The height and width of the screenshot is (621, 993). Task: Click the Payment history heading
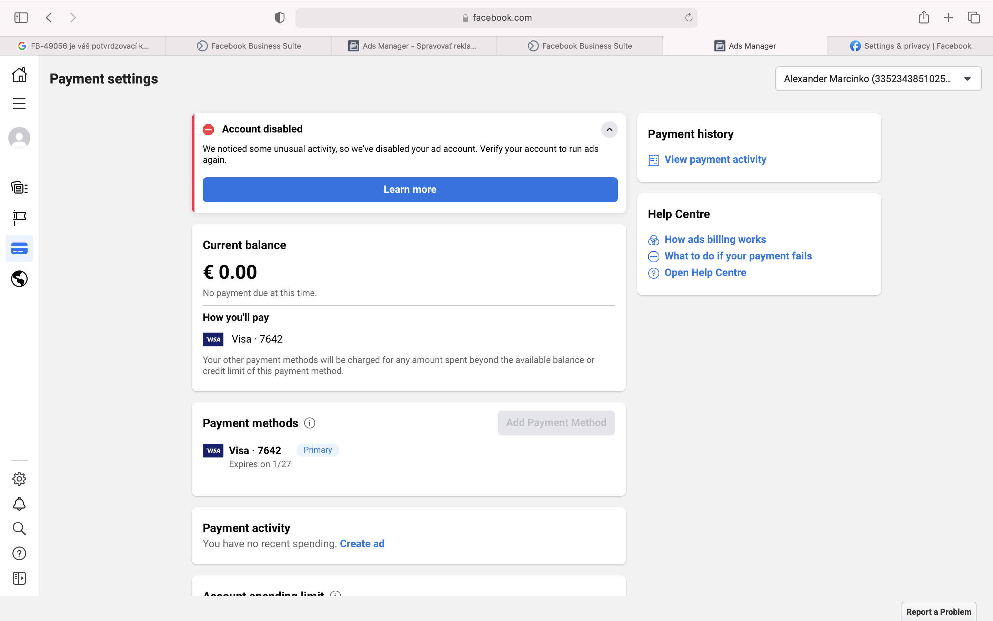click(x=691, y=134)
